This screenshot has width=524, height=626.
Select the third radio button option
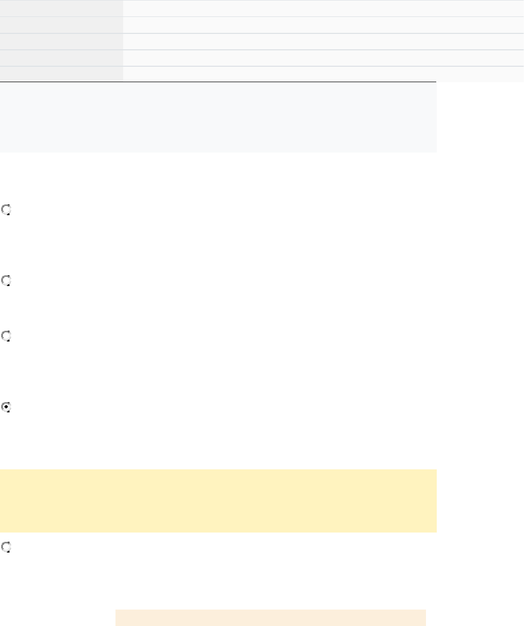pyautogui.click(x=7, y=336)
